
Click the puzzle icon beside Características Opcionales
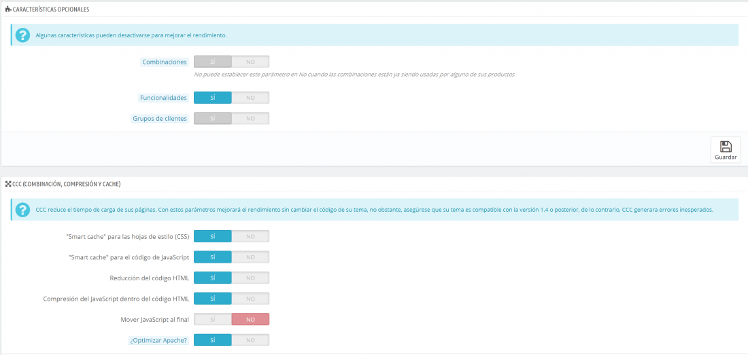[x=8, y=9]
